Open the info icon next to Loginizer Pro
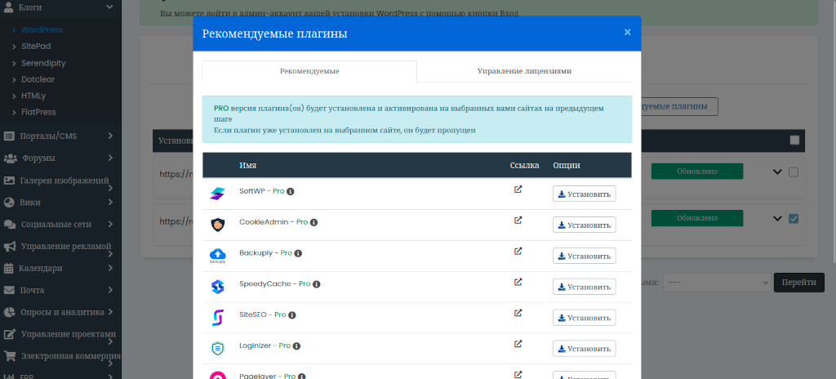Screen dimensions: 836x379 (296, 346)
